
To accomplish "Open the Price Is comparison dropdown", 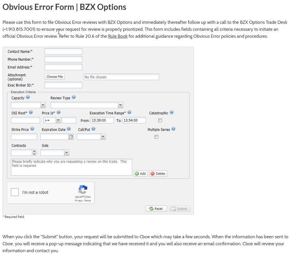I will [58, 120].
